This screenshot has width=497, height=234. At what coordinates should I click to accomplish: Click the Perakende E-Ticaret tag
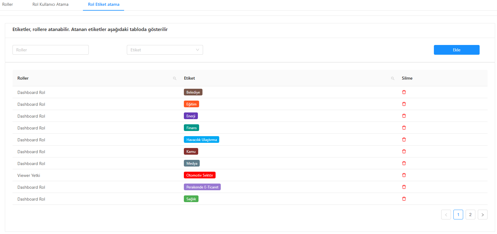point(202,187)
